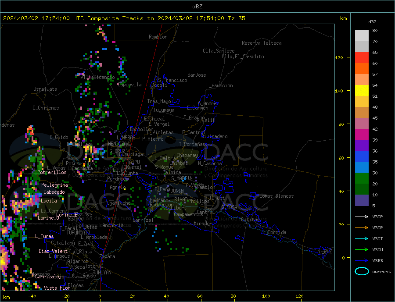
Task: Select the red 60-65 dBZ swatch
Action: (x=362, y=57)
